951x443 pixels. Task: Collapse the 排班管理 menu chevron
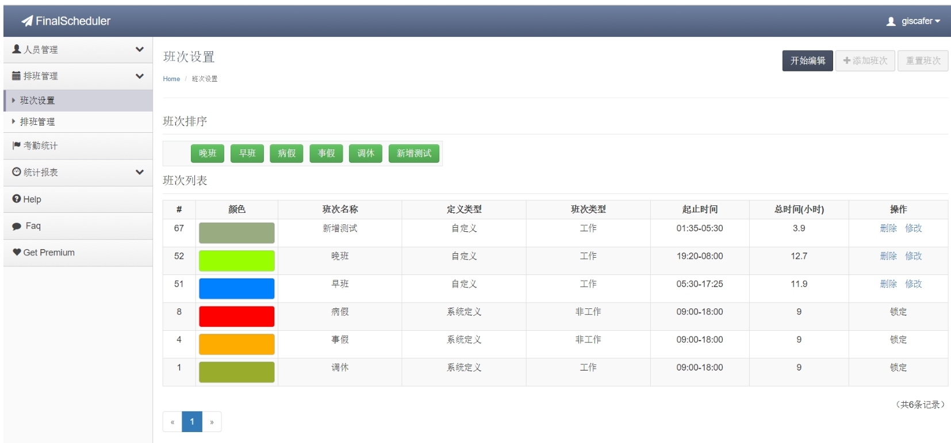point(139,76)
